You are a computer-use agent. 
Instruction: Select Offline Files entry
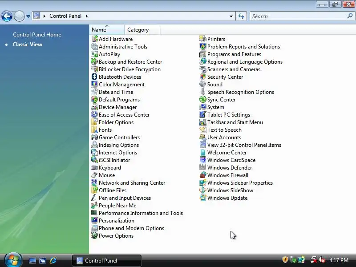[109, 190]
